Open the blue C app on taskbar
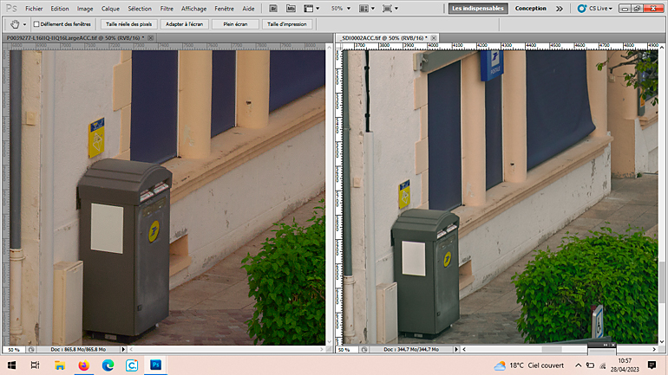This screenshot has width=668, height=375. click(x=132, y=365)
